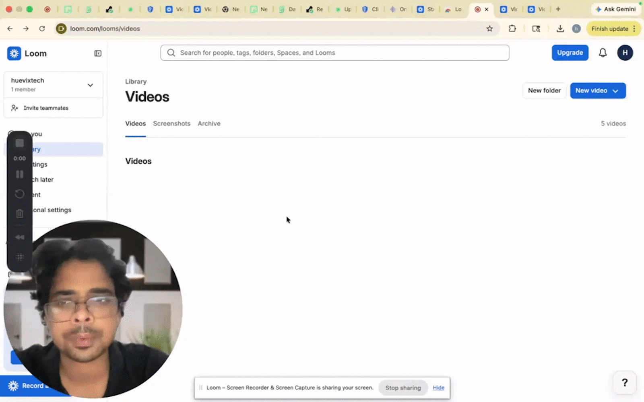
Task: Open a new browser tab with plus icon
Action: 558,9
